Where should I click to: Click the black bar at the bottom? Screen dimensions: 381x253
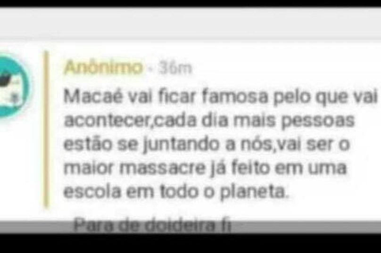[x=190, y=243]
